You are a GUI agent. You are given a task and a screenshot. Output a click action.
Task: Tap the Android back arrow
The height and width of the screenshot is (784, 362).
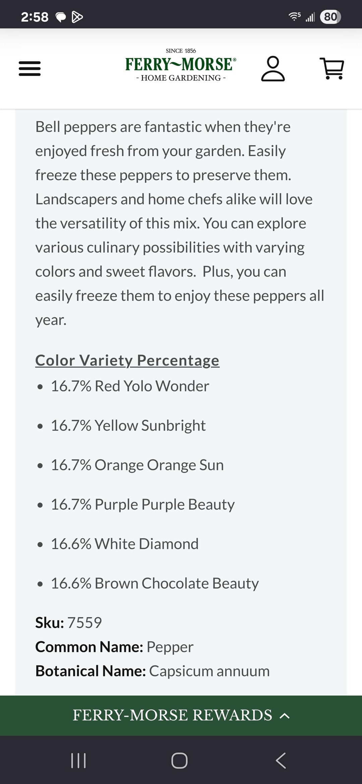pos(281,760)
